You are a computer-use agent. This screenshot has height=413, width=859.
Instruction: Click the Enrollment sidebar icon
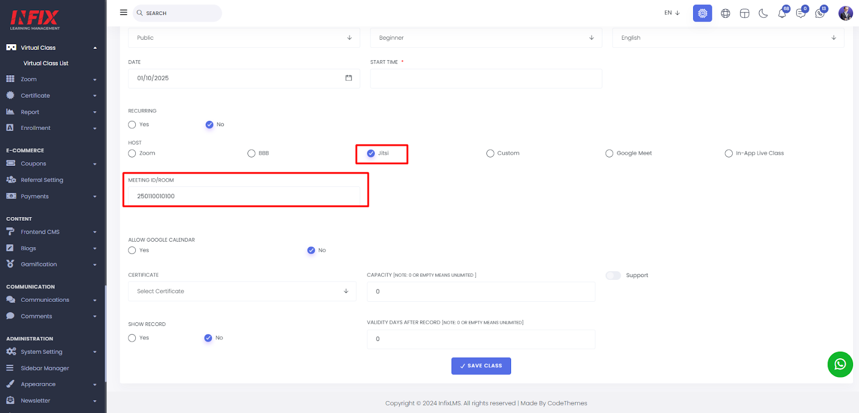10,128
